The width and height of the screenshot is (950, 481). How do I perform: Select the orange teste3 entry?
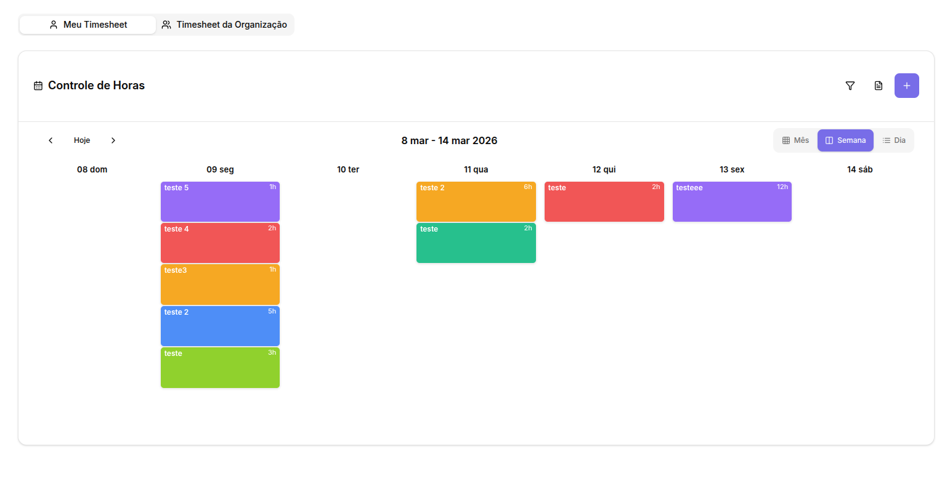coord(220,284)
